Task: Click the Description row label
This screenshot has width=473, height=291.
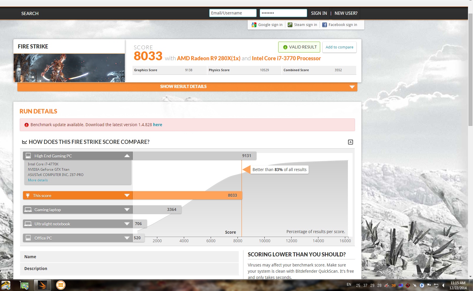Action: 36,269
